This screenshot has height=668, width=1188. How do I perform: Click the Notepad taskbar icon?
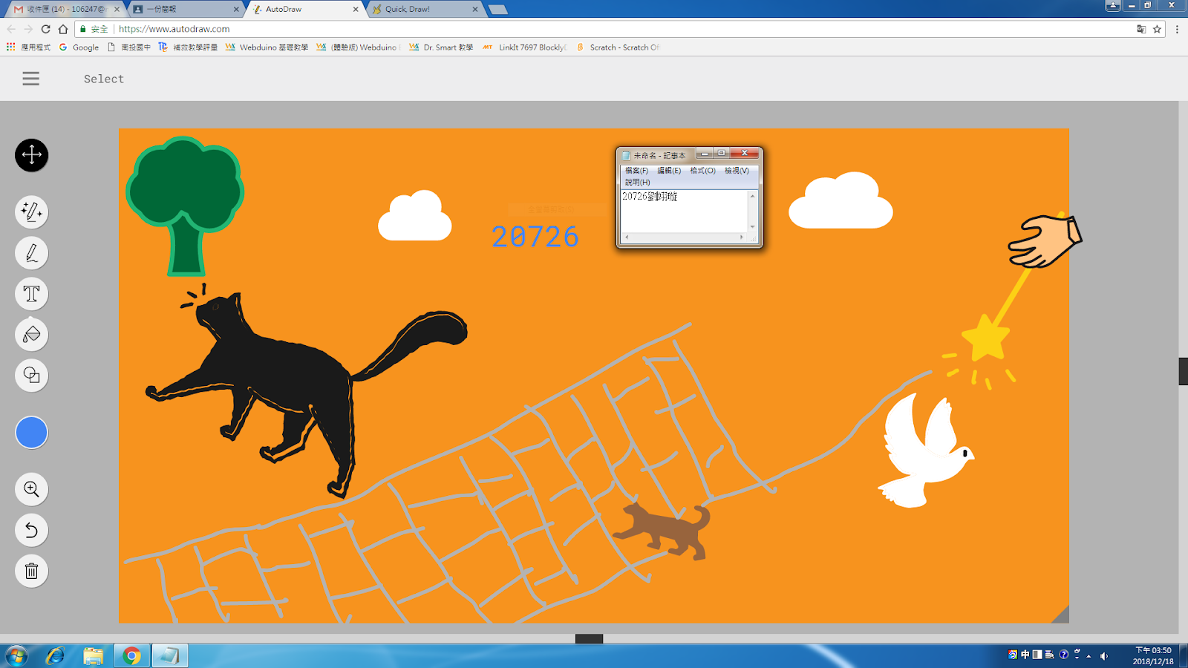pos(170,656)
